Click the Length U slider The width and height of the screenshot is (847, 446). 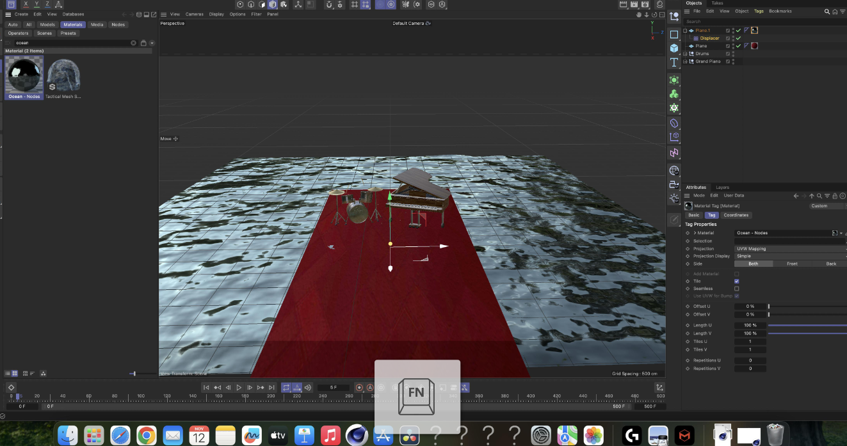click(x=807, y=325)
